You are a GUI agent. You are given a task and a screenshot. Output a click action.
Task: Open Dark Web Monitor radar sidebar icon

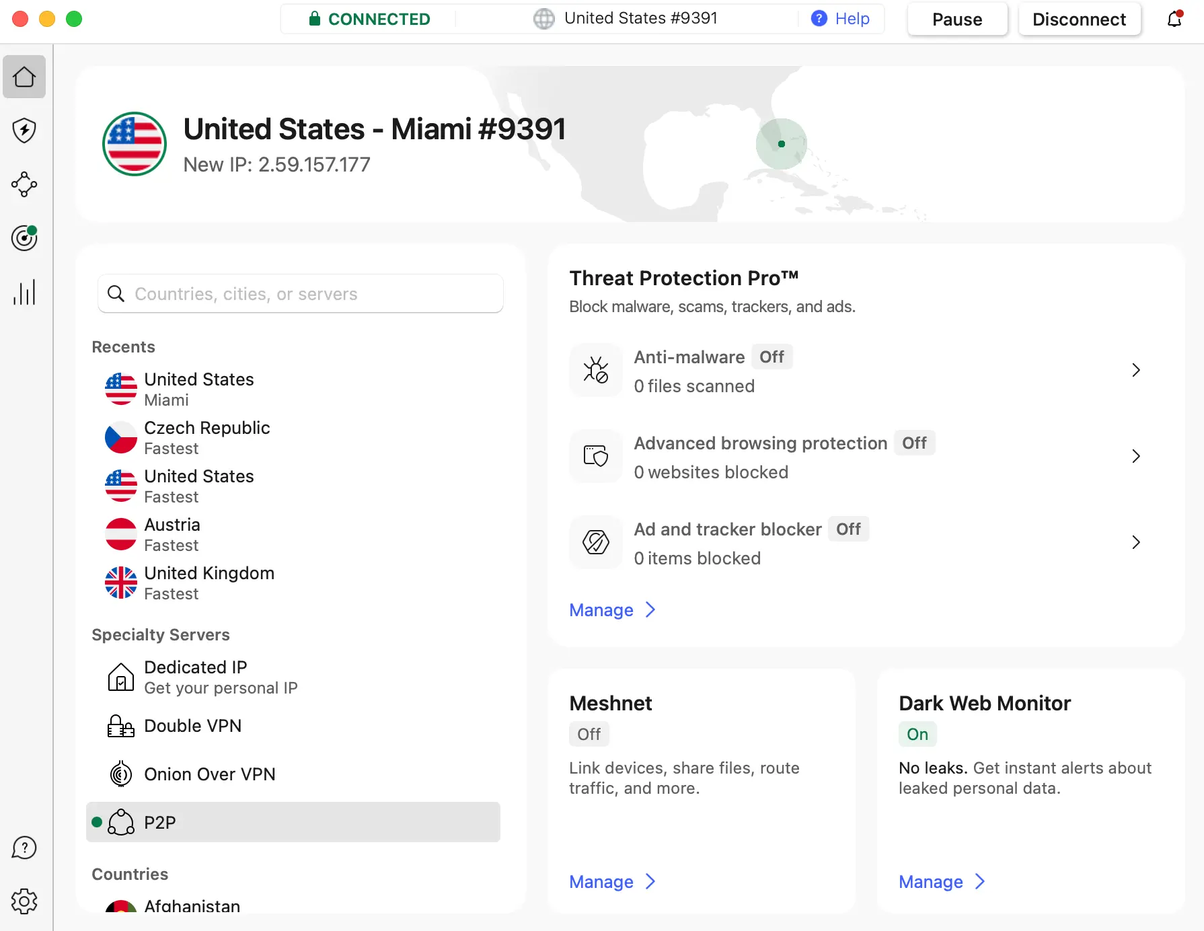(24, 238)
